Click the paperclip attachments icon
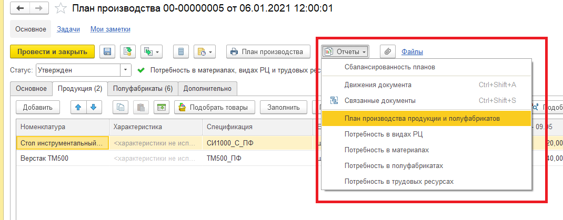Image resolution: width=563 pixels, height=220 pixels. [386, 51]
